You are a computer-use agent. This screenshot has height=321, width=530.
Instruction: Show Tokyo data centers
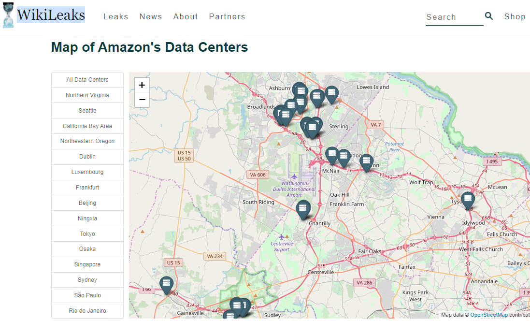(87, 233)
